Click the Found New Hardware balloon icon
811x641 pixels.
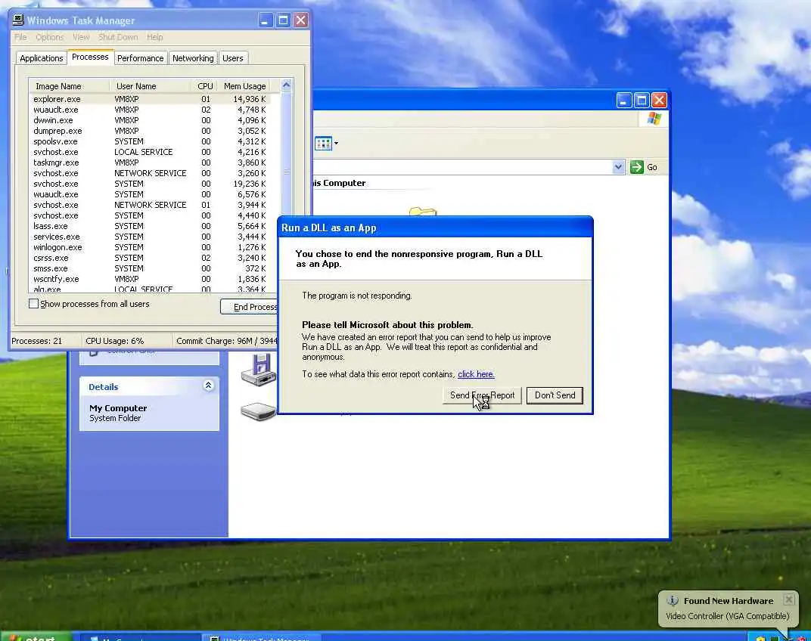click(673, 601)
